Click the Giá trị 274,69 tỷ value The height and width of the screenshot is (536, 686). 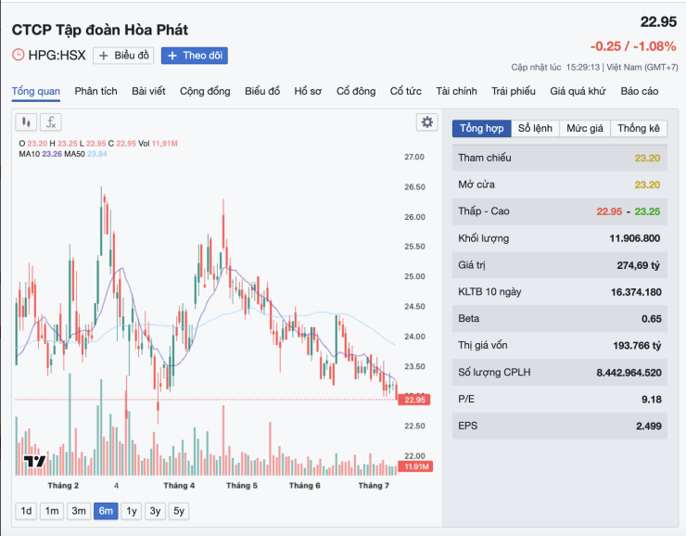(x=639, y=265)
